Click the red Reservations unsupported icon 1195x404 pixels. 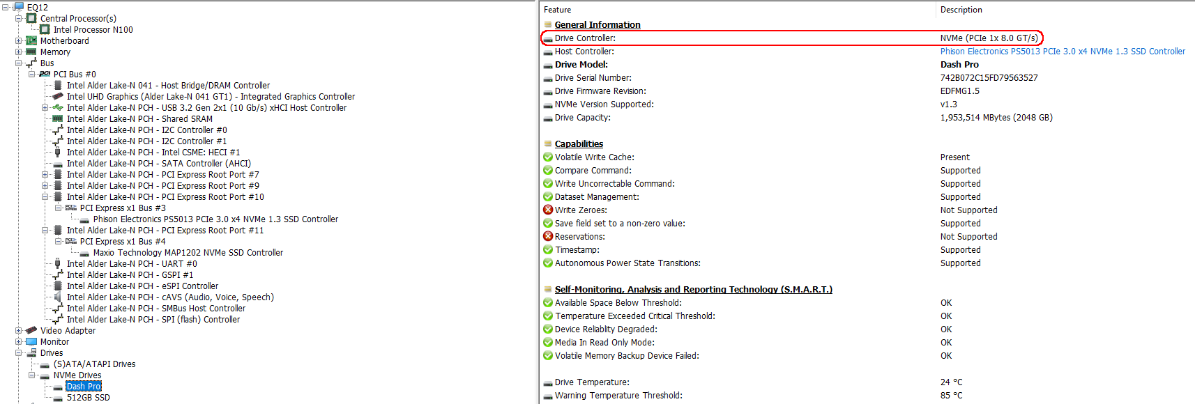tap(548, 236)
